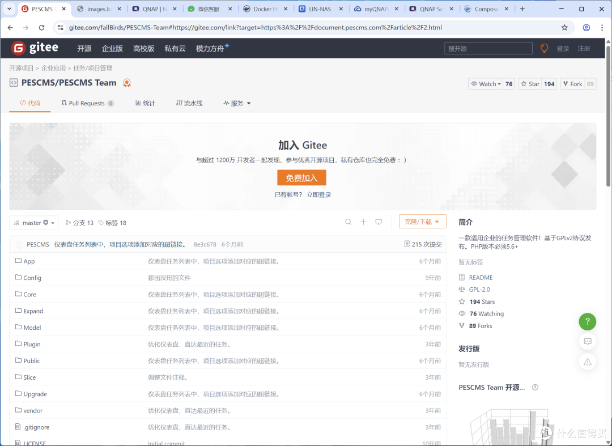This screenshot has height=446, width=612.
Task: Click the README link in sidebar
Action: [x=481, y=278]
